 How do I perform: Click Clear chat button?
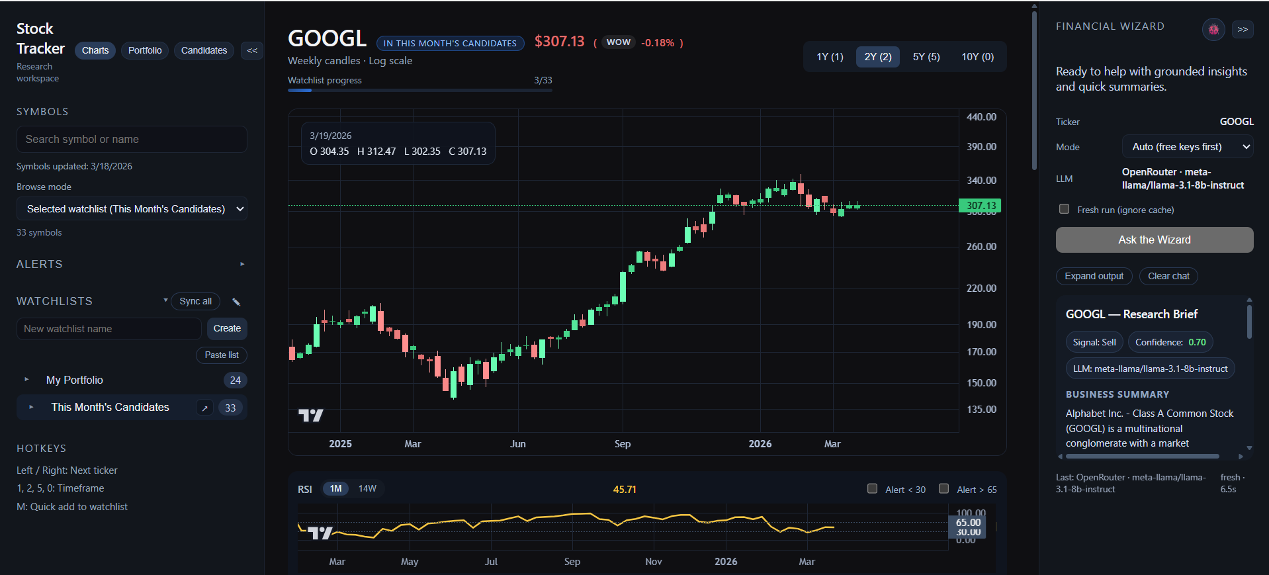coord(1168,277)
